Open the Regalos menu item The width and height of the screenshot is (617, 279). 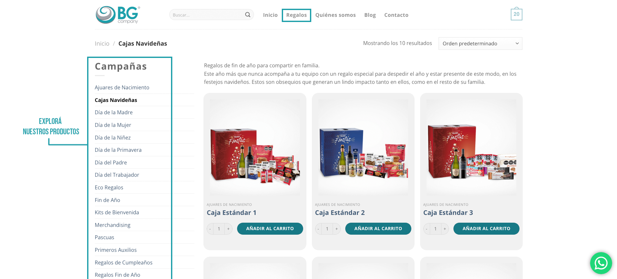pos(296,15)
